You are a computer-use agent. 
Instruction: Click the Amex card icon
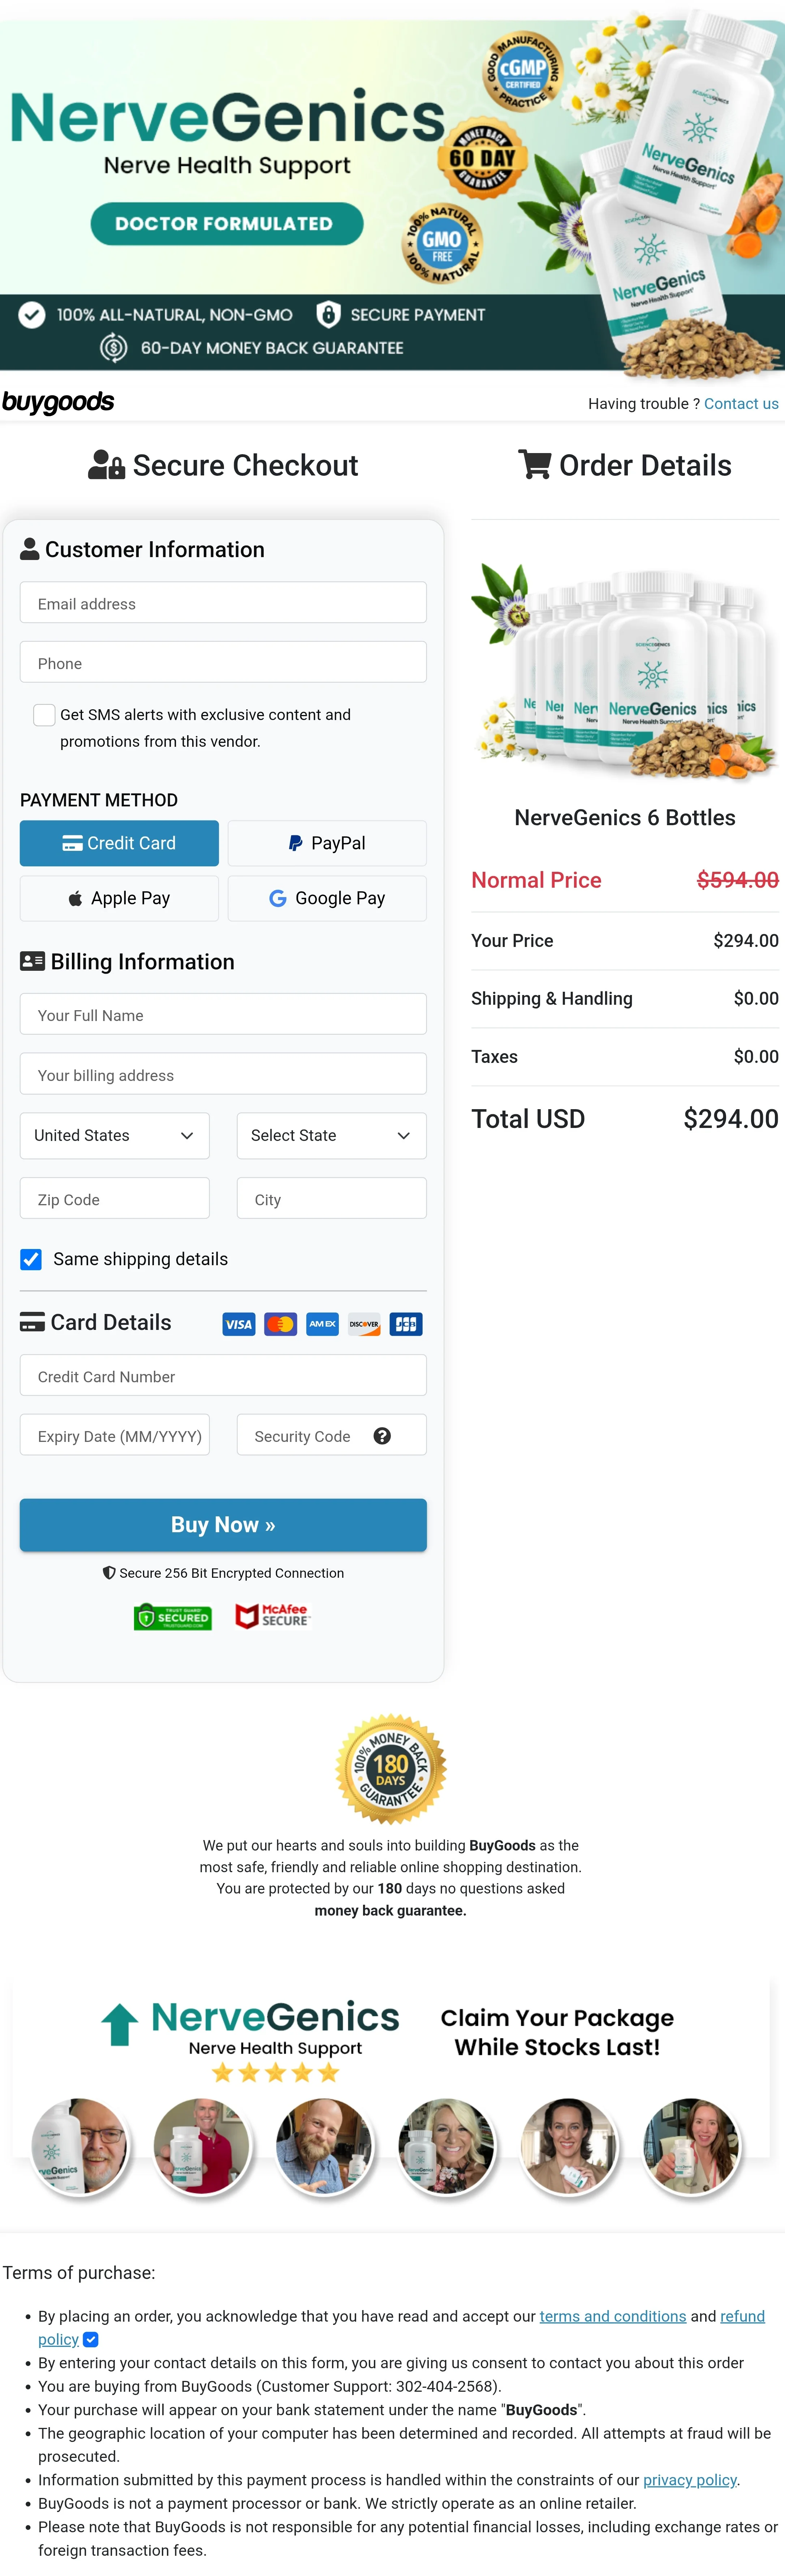coord(322,1325)
